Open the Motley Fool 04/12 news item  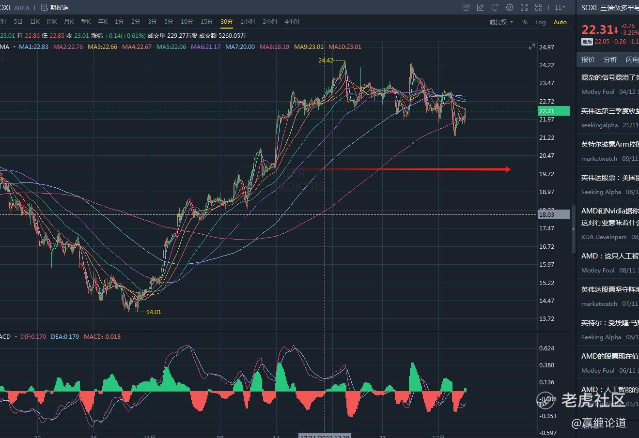pyautogui.click(x=608, y=84)
